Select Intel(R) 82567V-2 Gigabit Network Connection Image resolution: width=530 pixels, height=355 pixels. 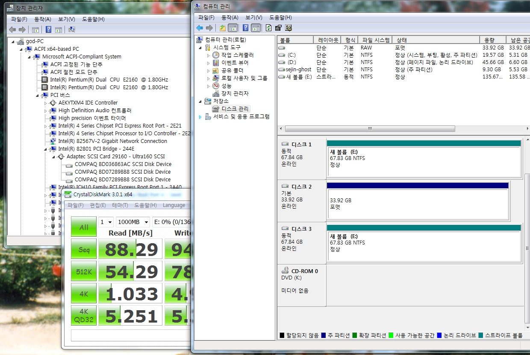click(x=112, y=141)
